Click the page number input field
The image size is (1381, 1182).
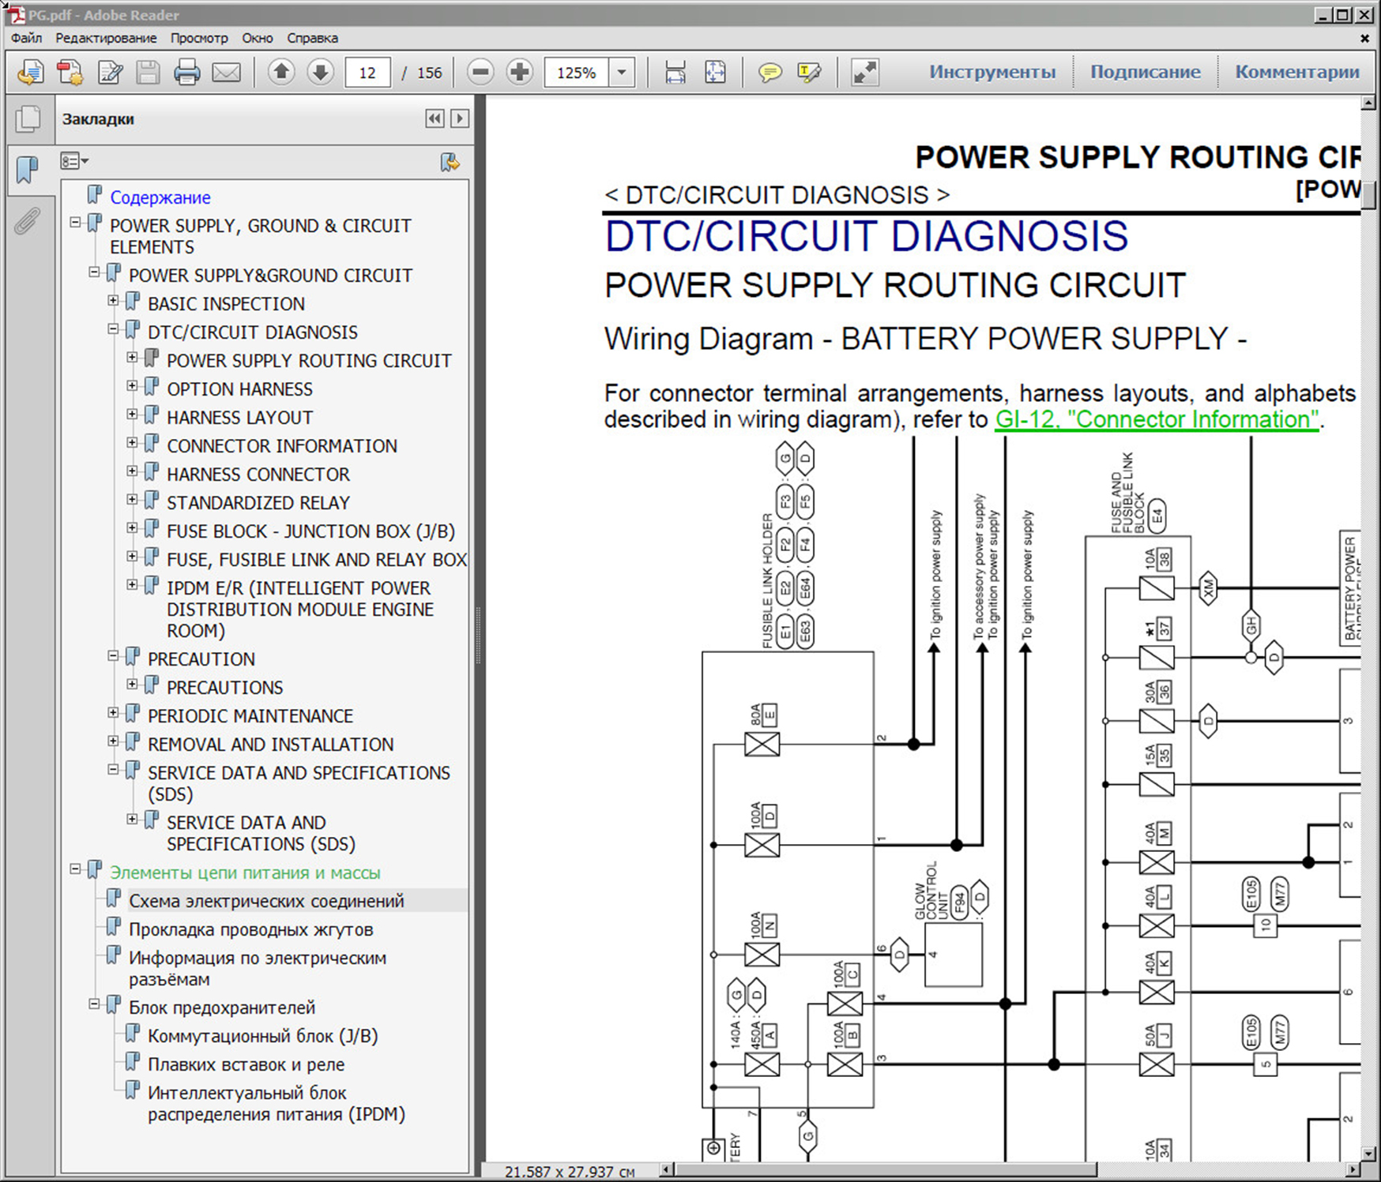tap(367, 73)
